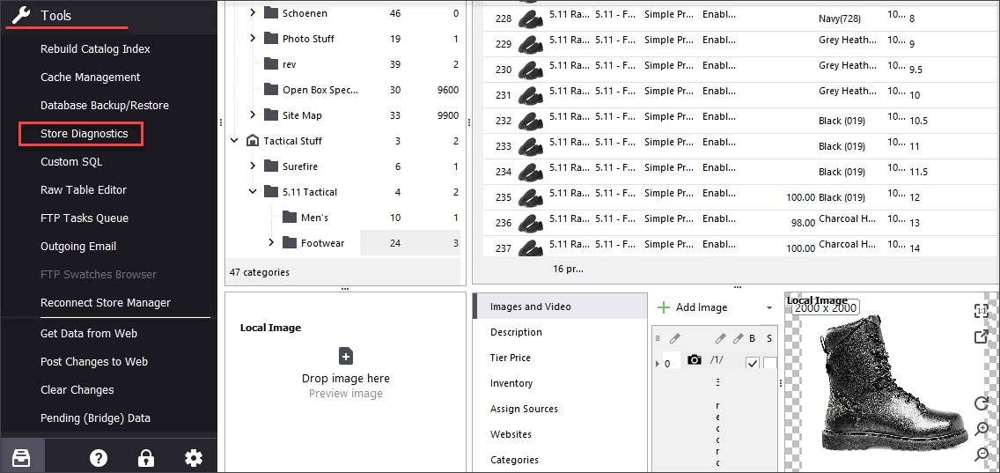Click the rev folder icon

point(271,64)
